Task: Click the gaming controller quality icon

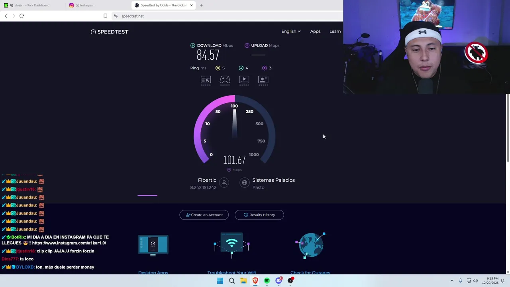Action: click(225, 81)
